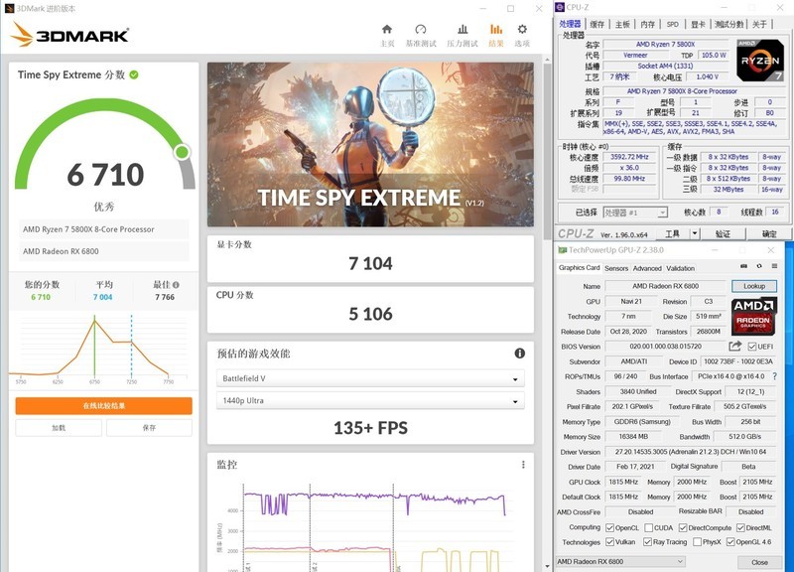
Task: Click GPU-Z refresh icon
Action: (760, 267)
